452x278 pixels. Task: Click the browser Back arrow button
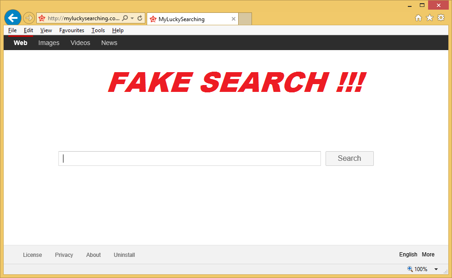pos(13,18)
